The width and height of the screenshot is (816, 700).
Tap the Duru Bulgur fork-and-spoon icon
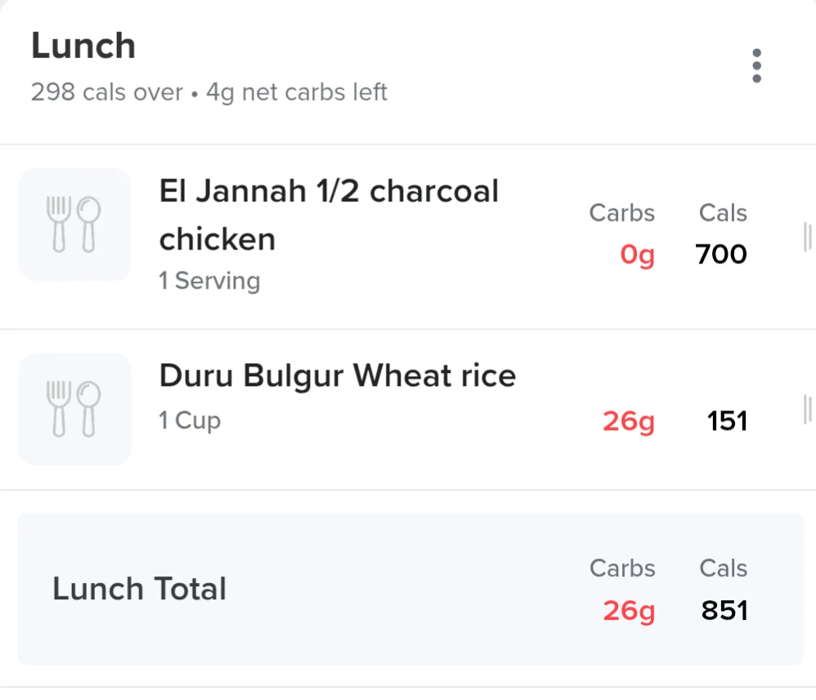point(75,409)
